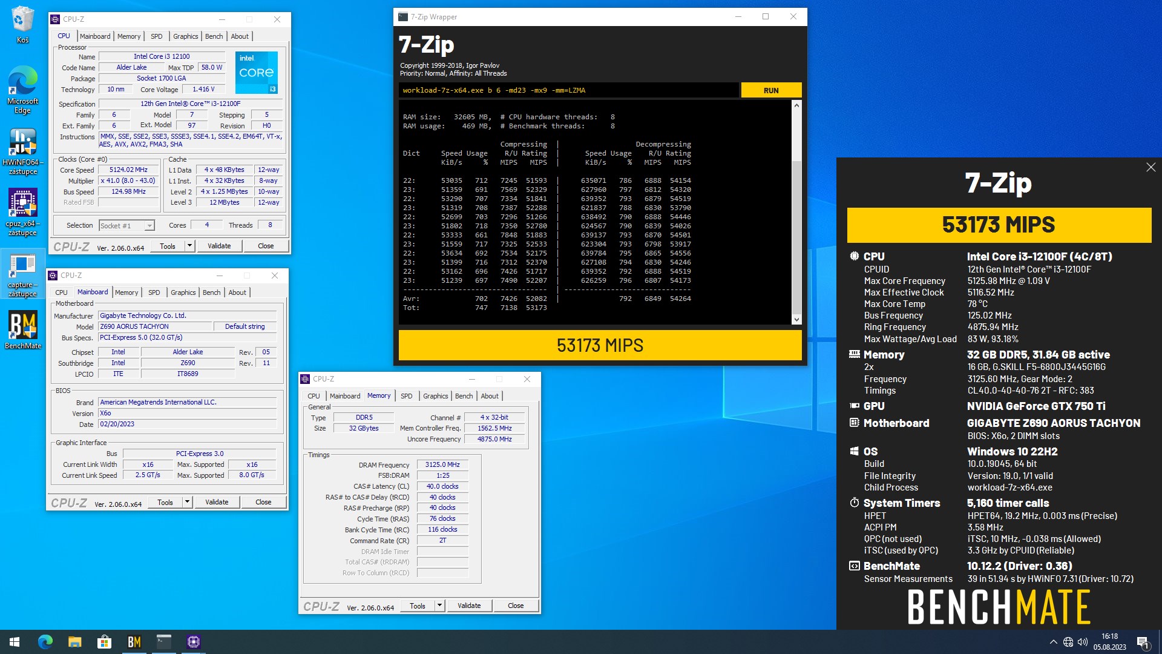Click the yellow 53173 MIPS result bar
The image size is (1162, 654).
tap(600, 345)
